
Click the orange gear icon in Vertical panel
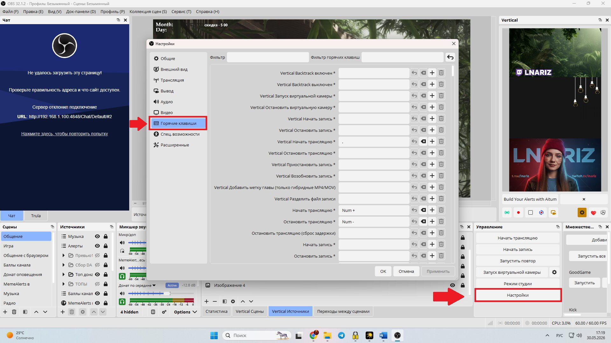(582, 212)
